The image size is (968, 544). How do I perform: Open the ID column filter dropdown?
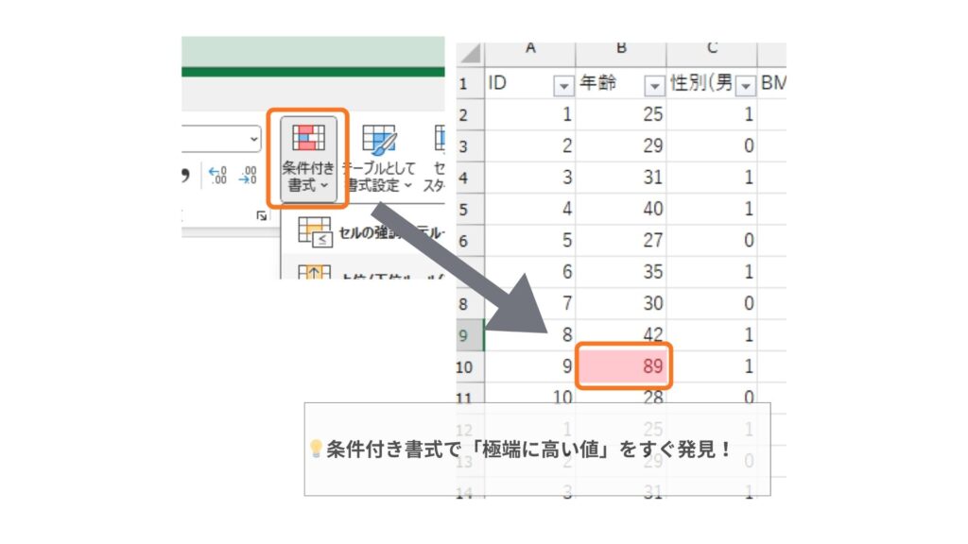563,86
